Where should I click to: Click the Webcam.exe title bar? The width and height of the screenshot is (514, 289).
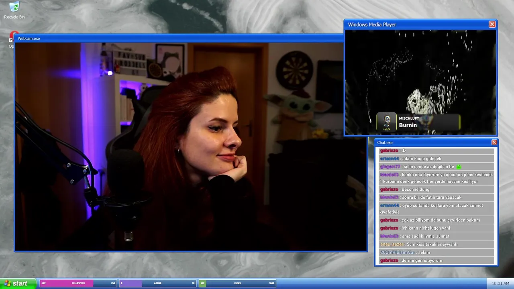tap(179, 39)
